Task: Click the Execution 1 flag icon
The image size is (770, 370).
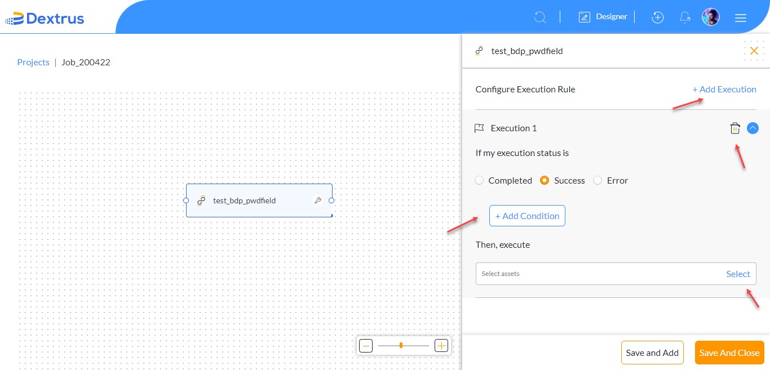Action: [x=479, y=128]
